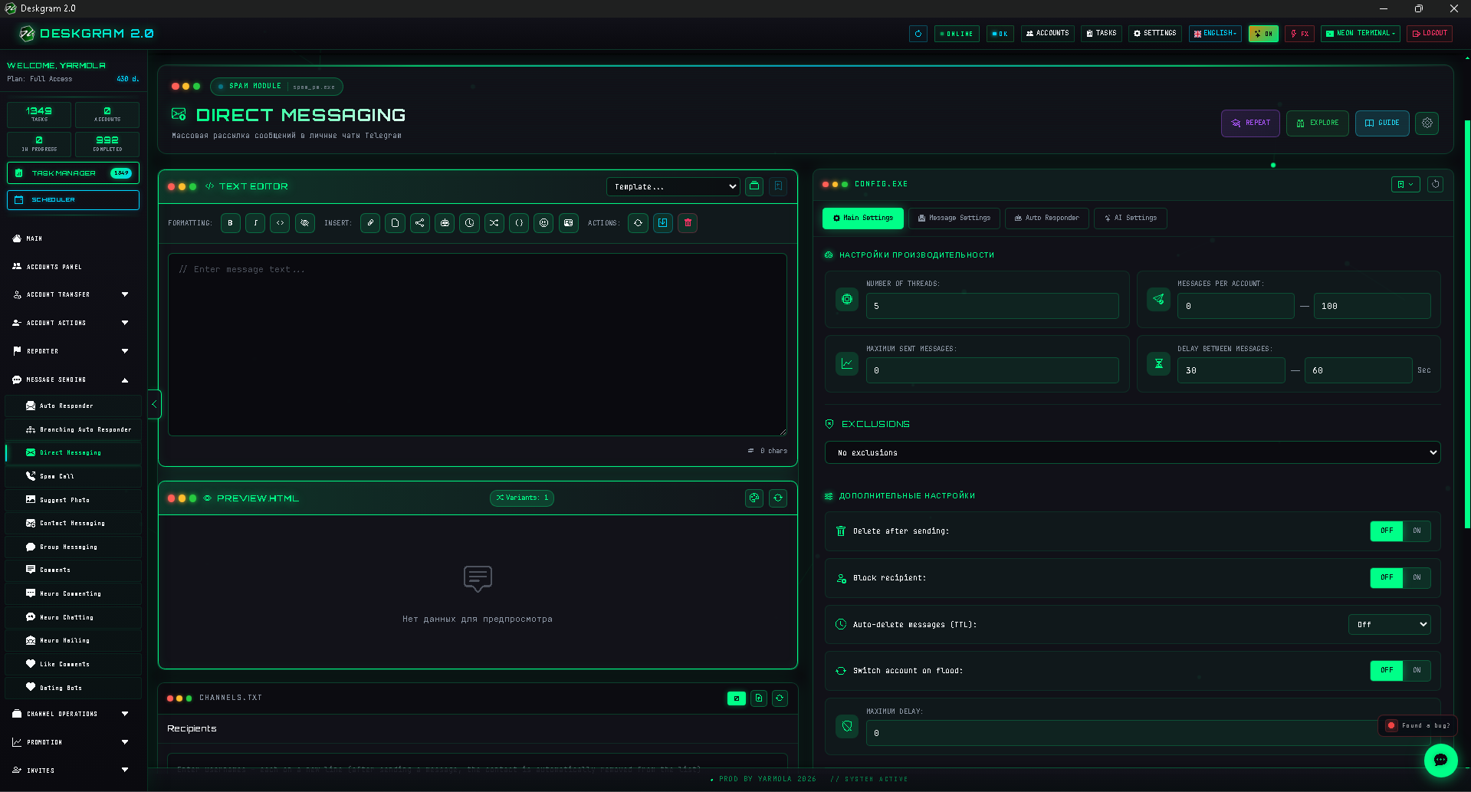Viewport: 1471px width, 792px height.
Task: Open Spam Call in the sidebar
Action: pyautogui.click(x=74, y=476)
